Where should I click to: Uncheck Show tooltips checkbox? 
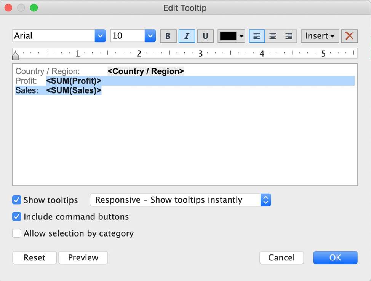pyautogui.click(x=17, y=200)
